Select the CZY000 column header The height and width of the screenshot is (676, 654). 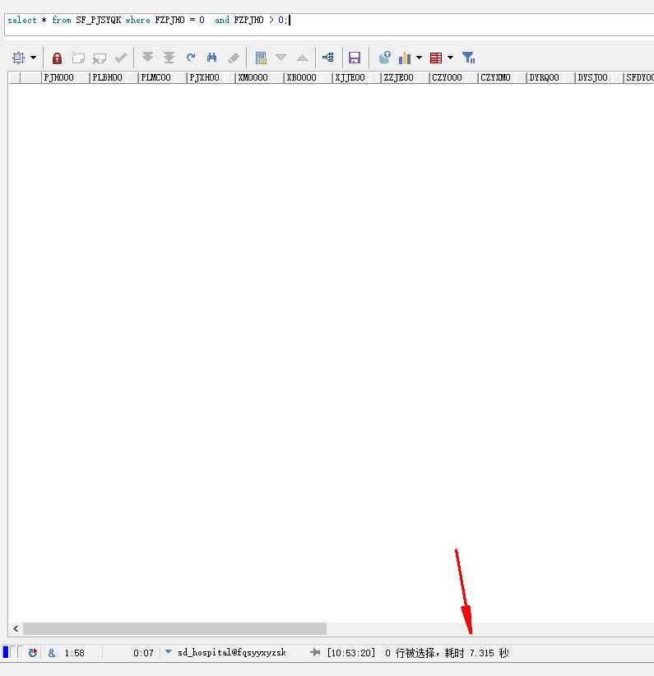[453, 77]
